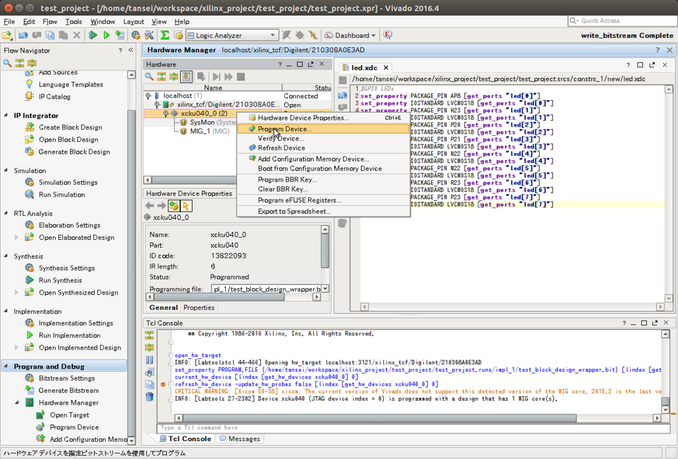This screenshot has height=459, width=678.
Task: Clear Tcl Console with the trash icon
Action: (150, 397)
